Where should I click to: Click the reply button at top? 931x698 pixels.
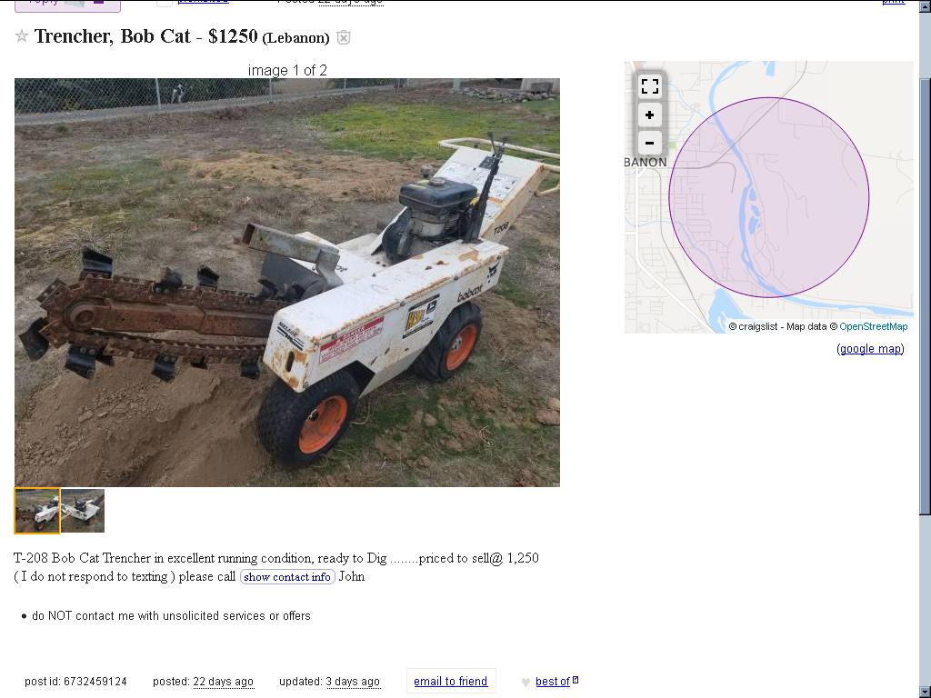tap(67, 5)
